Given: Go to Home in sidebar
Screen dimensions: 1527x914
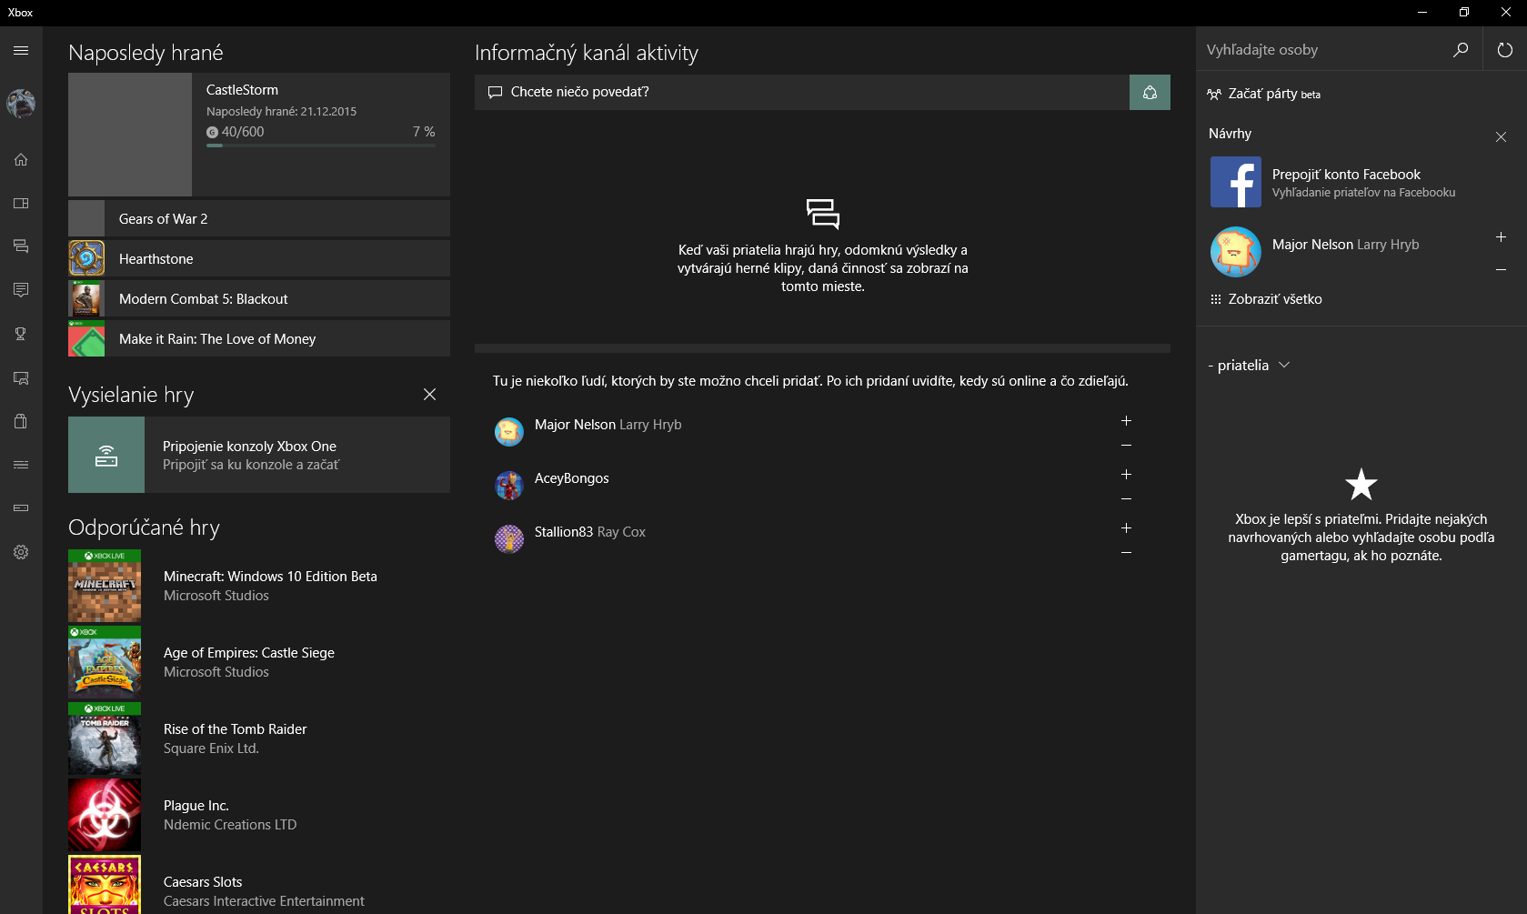Looking at the screenshot, I should pyautogui.click(x=21, y=159).
